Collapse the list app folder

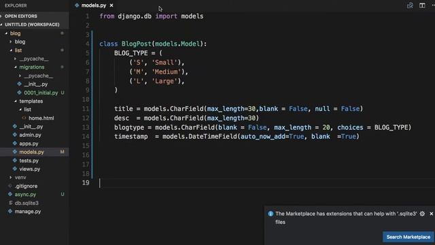[x=18, y=50]
